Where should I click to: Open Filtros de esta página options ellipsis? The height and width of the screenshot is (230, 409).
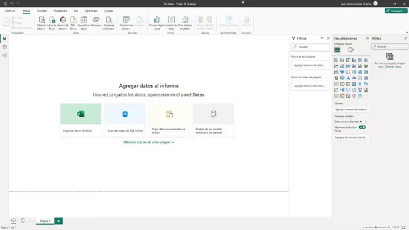click(x=328, y=56)
